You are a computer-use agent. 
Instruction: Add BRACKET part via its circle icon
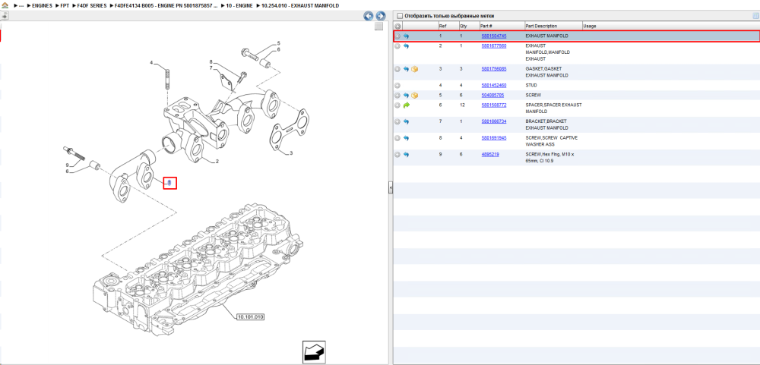[x=397, y=121]
